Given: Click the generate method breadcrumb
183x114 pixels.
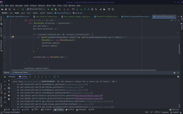Looking at the screenshot, I should (77, 13).
